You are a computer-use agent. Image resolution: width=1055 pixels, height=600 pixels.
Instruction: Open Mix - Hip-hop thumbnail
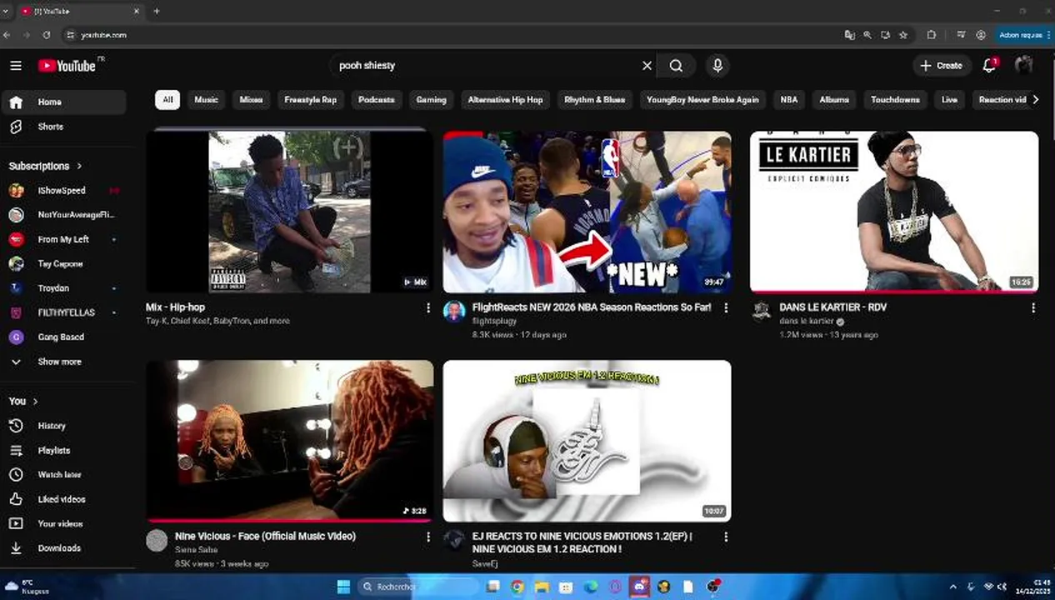289,212
